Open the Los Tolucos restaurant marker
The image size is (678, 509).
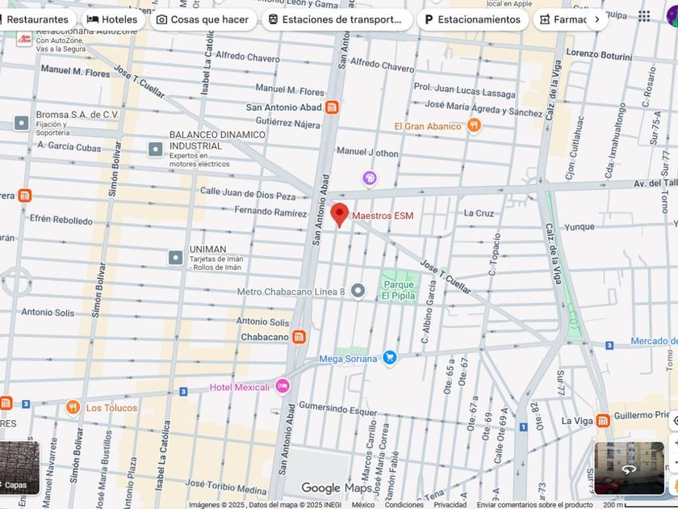click(73, 407)
